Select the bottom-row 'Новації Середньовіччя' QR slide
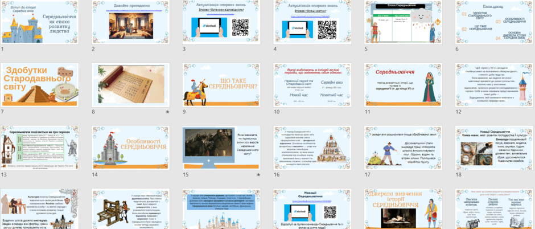The width and height of the screenshot is (535, 229). [x=312, y=209]
